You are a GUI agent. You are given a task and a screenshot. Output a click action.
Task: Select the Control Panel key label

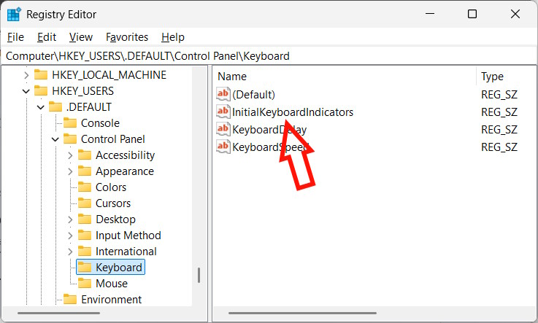[x=113, y=139]
